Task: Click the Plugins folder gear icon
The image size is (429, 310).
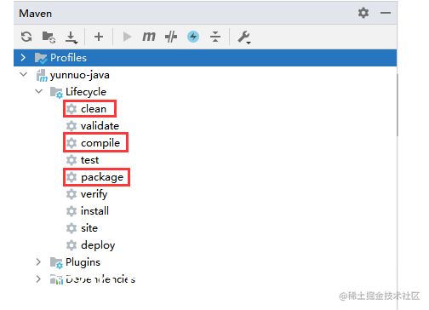Action: click(56, 263)
